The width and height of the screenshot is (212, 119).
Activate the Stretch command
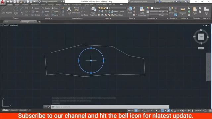click(x=36, y=15)
